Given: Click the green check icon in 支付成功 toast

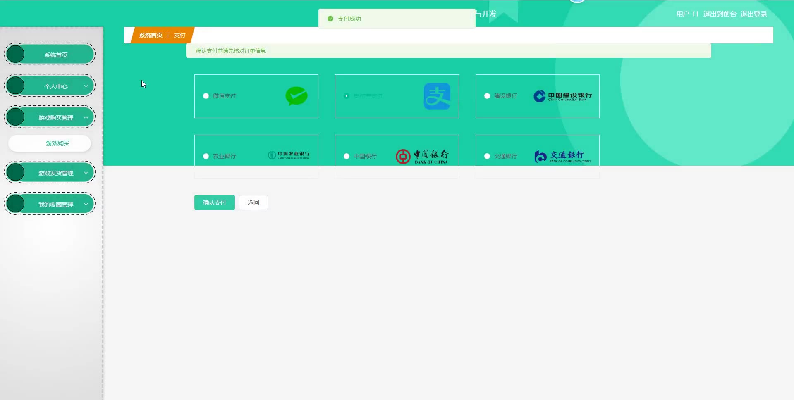Looking at the screenshot, I should coord(330,19).
